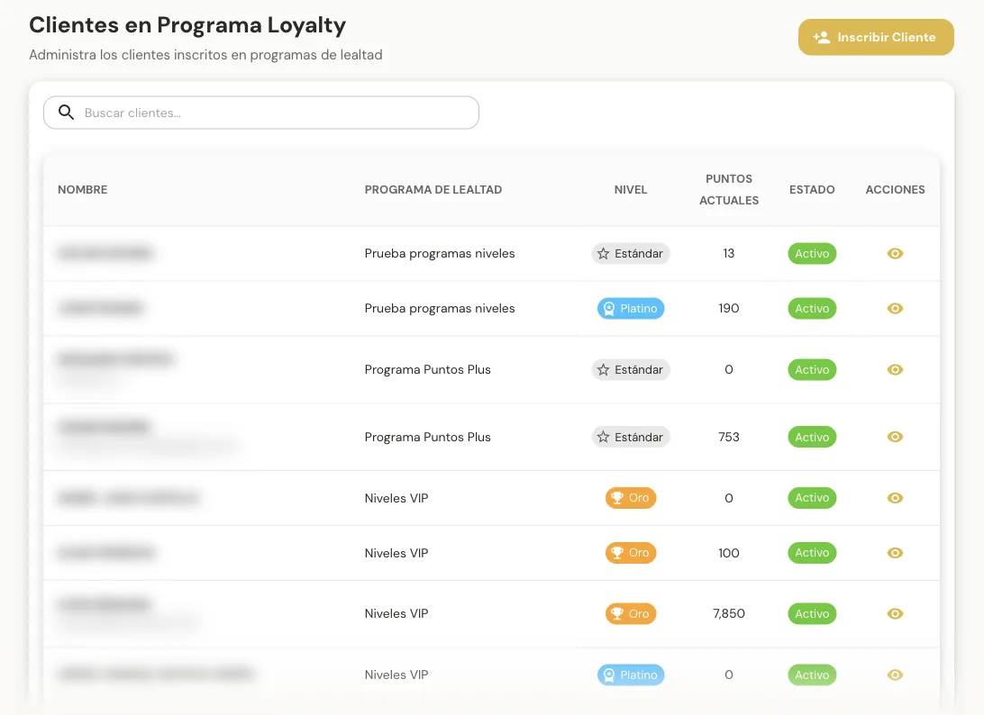
Task: Click Niveles VIP in the Platino row
Action: (396, 674)
